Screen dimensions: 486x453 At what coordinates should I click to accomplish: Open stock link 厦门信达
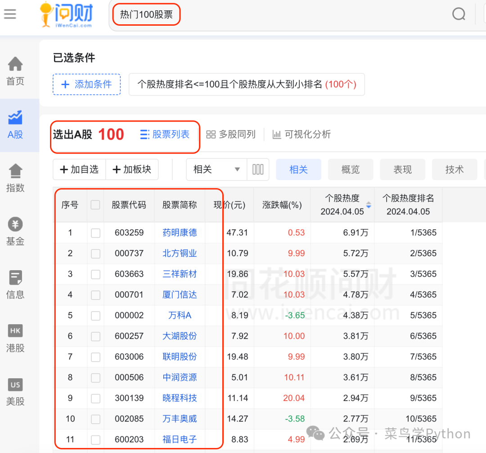click(x=180, y=294)
